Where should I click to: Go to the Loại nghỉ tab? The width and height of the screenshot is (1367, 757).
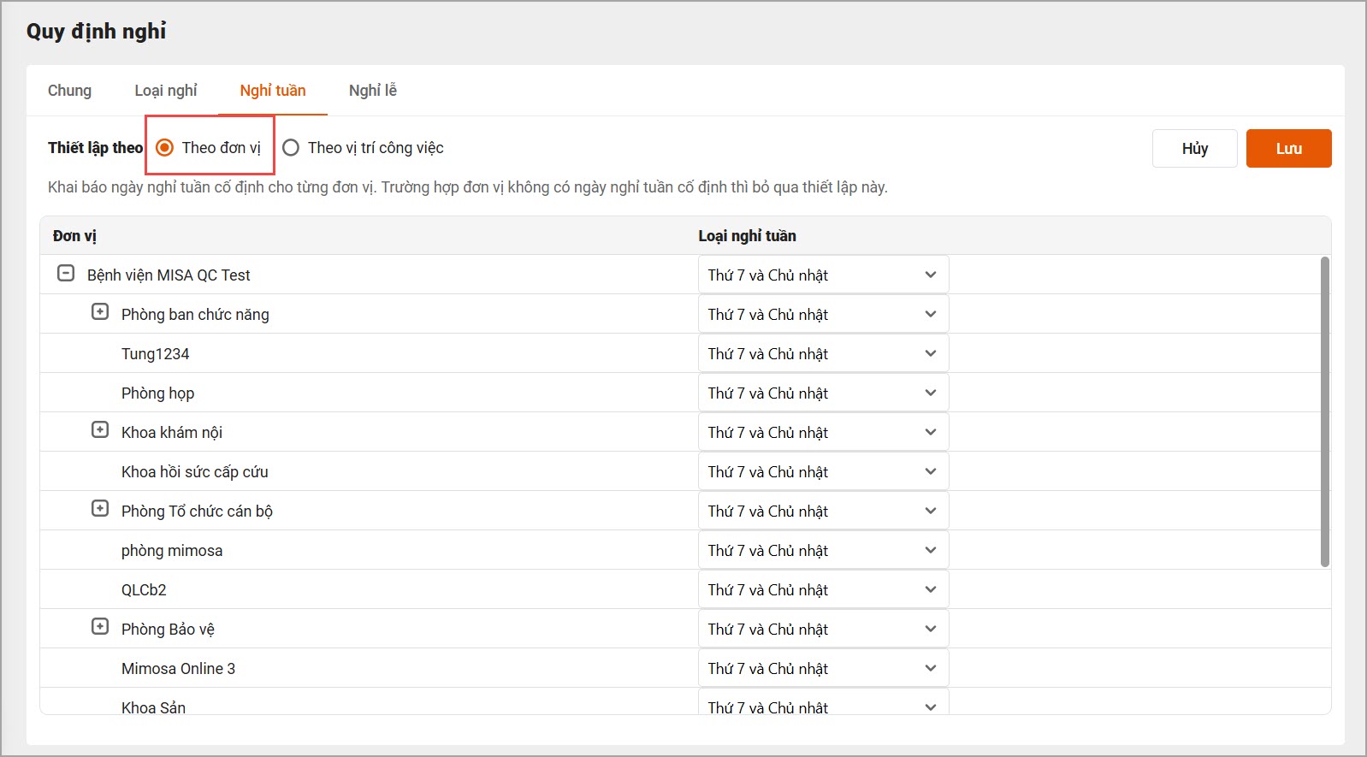(165, 91)
